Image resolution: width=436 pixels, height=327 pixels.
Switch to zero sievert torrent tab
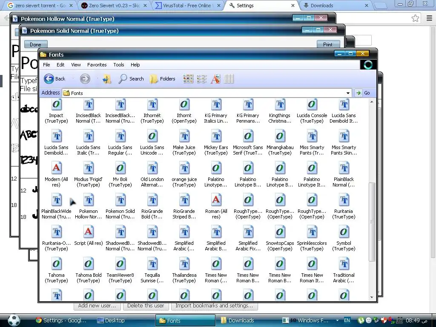click(40, 6)
